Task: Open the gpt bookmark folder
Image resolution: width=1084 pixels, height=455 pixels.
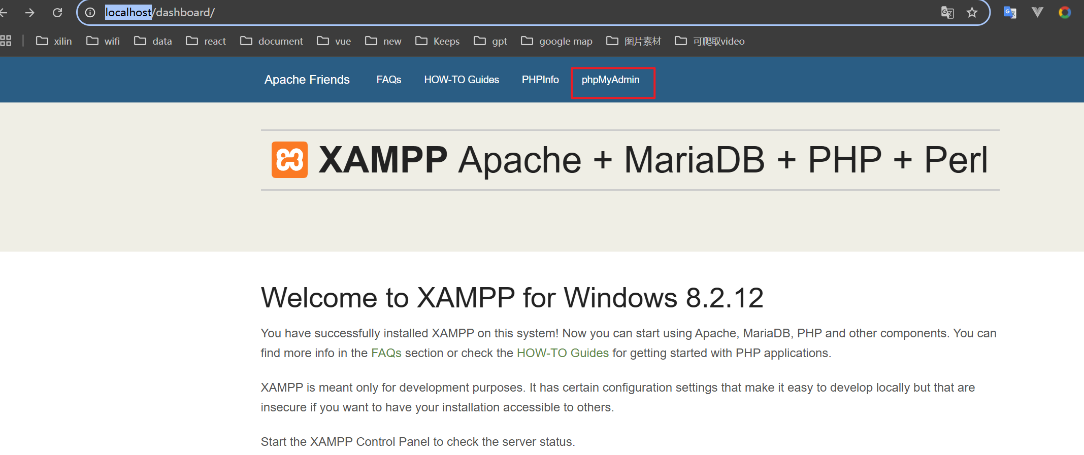Action: coord(490,41)
